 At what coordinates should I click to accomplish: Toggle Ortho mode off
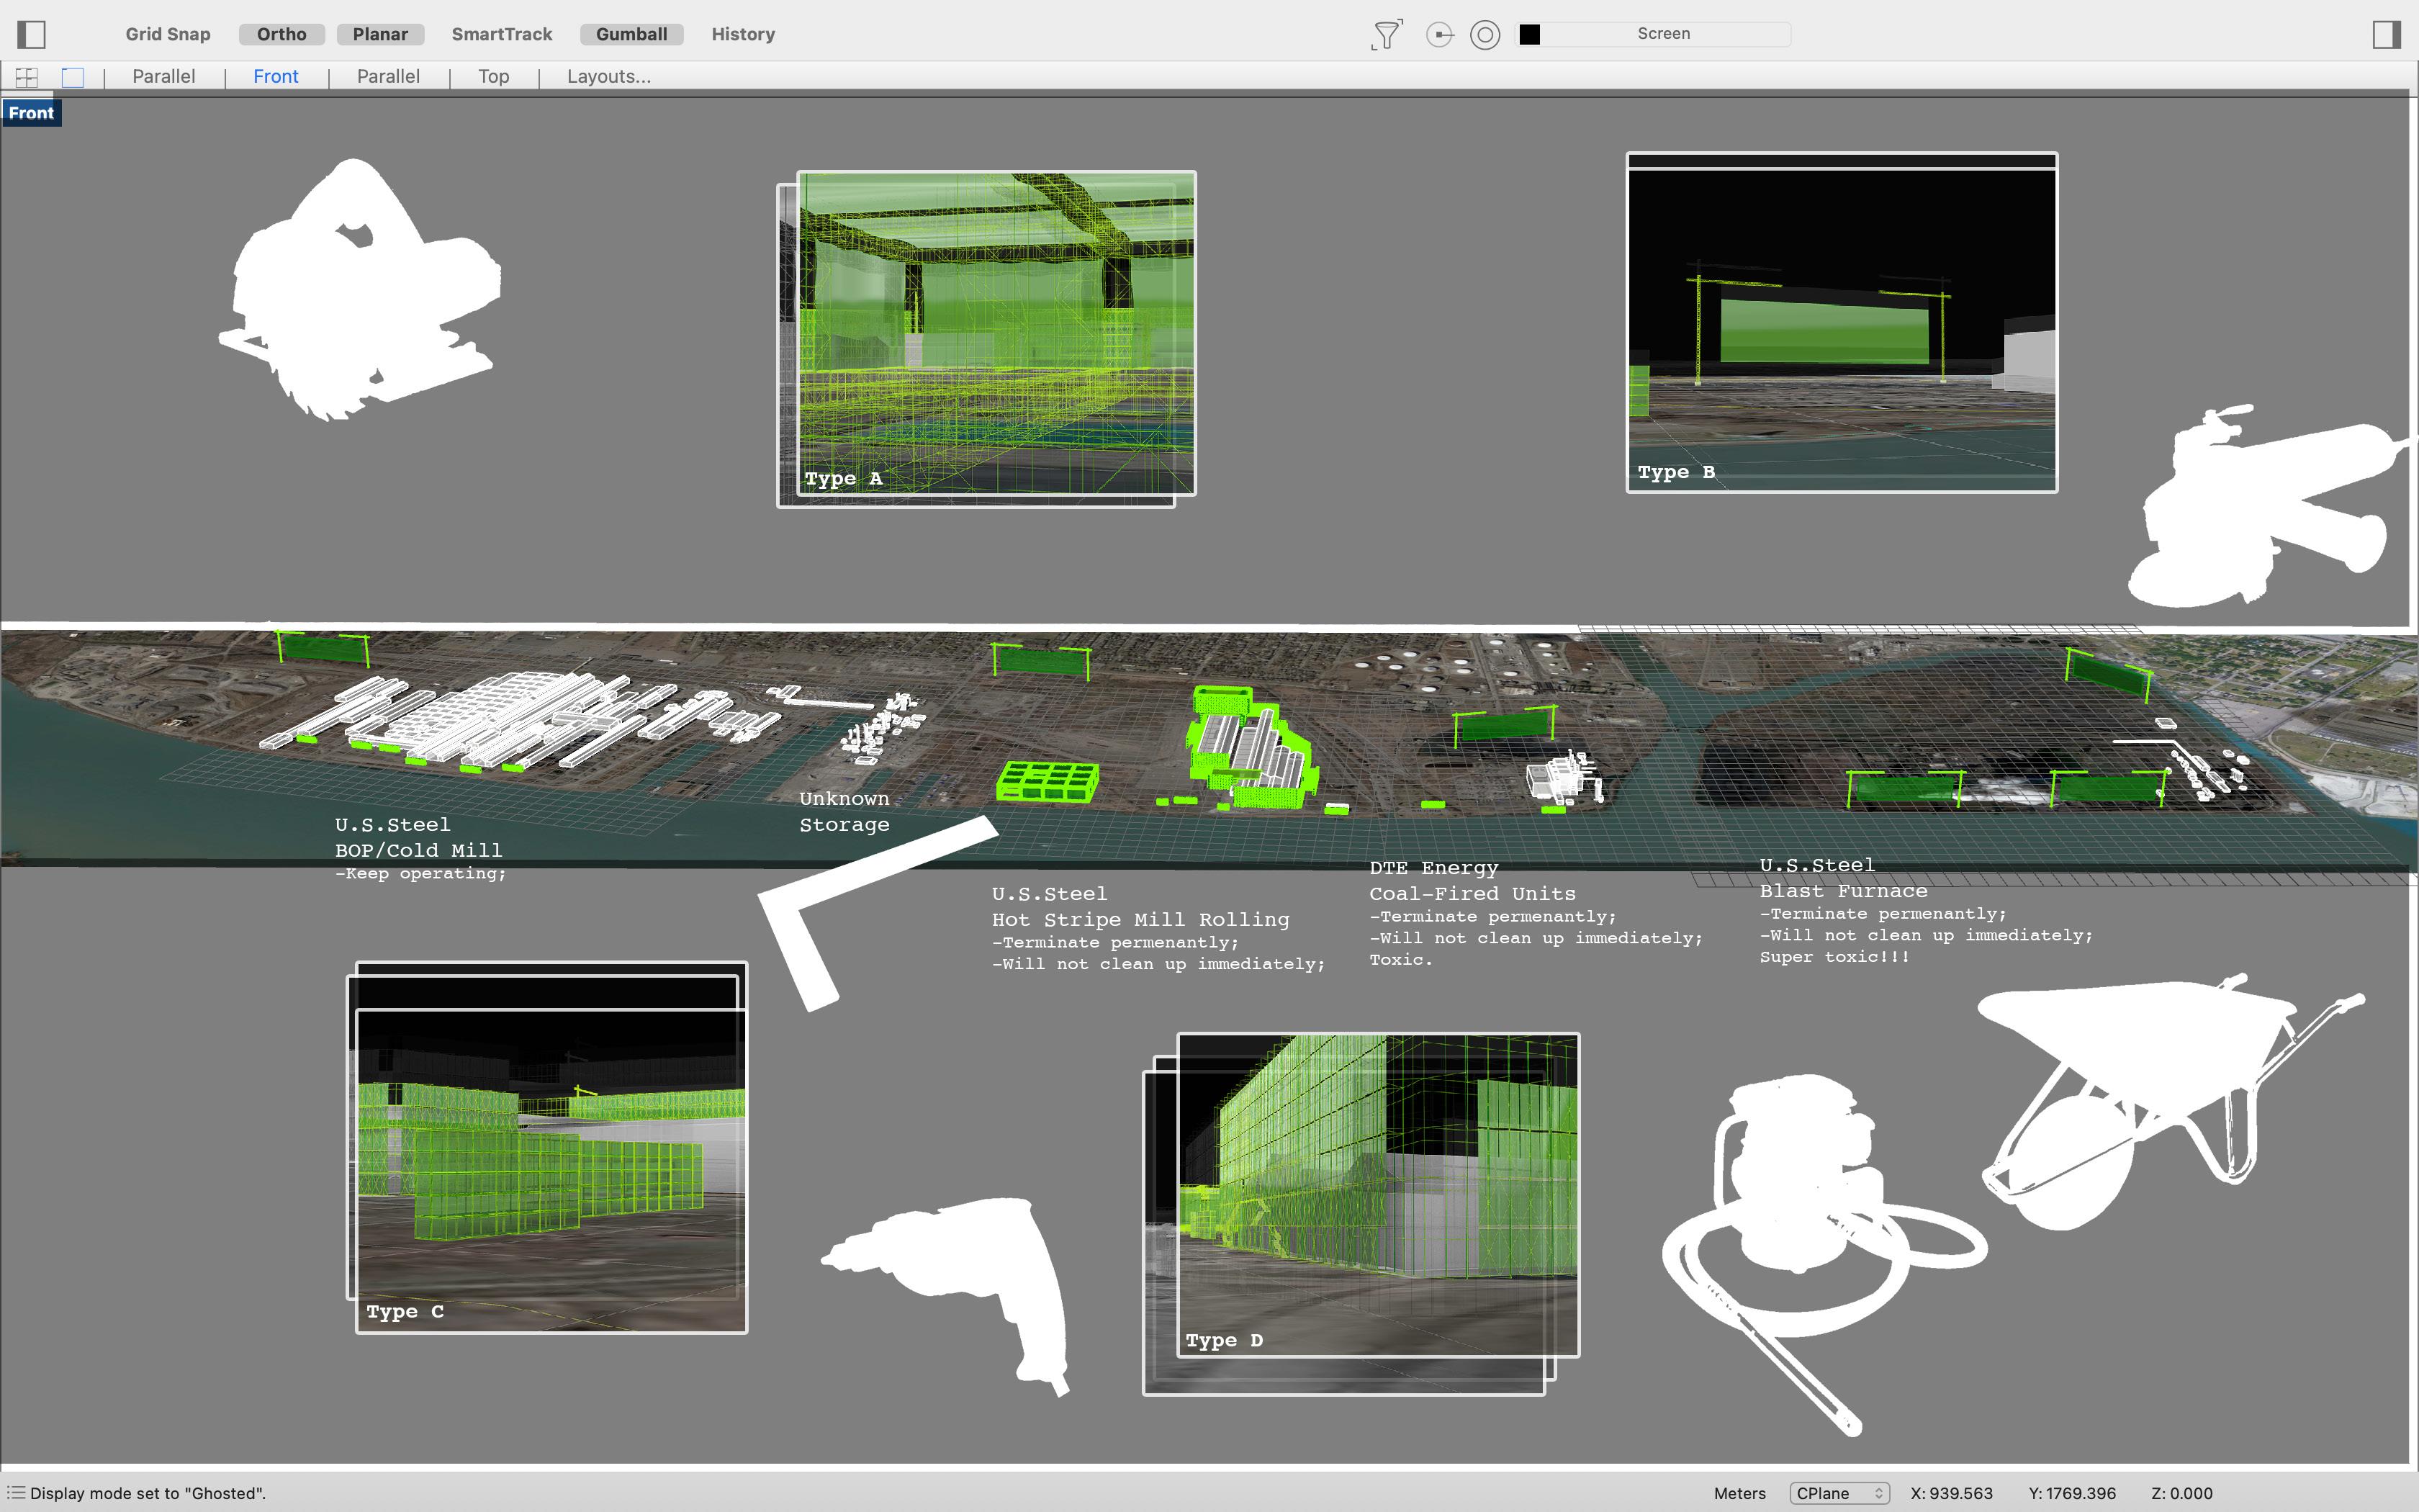(281, 34)
